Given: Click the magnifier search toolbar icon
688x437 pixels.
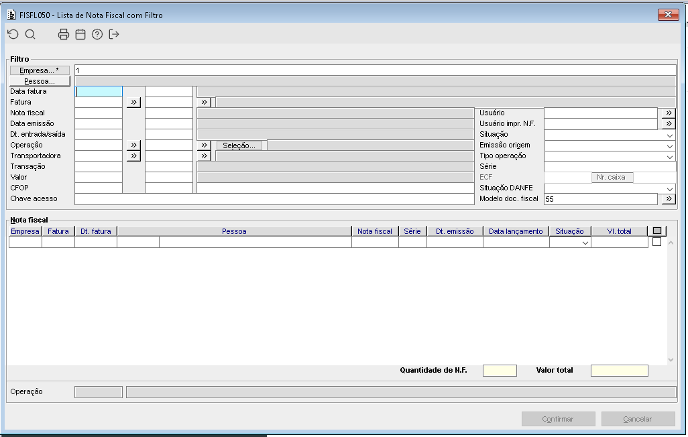Looking at the screenshot, I should click(x=30, y=34).
